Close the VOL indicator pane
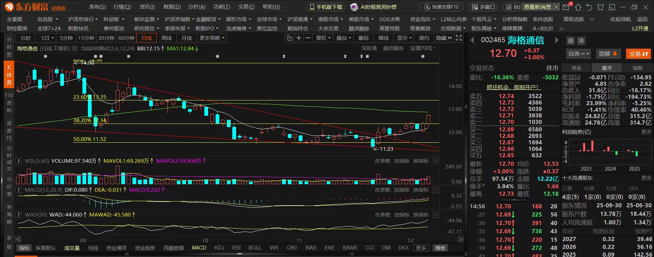The image size is (654, 257). [435, 161]
